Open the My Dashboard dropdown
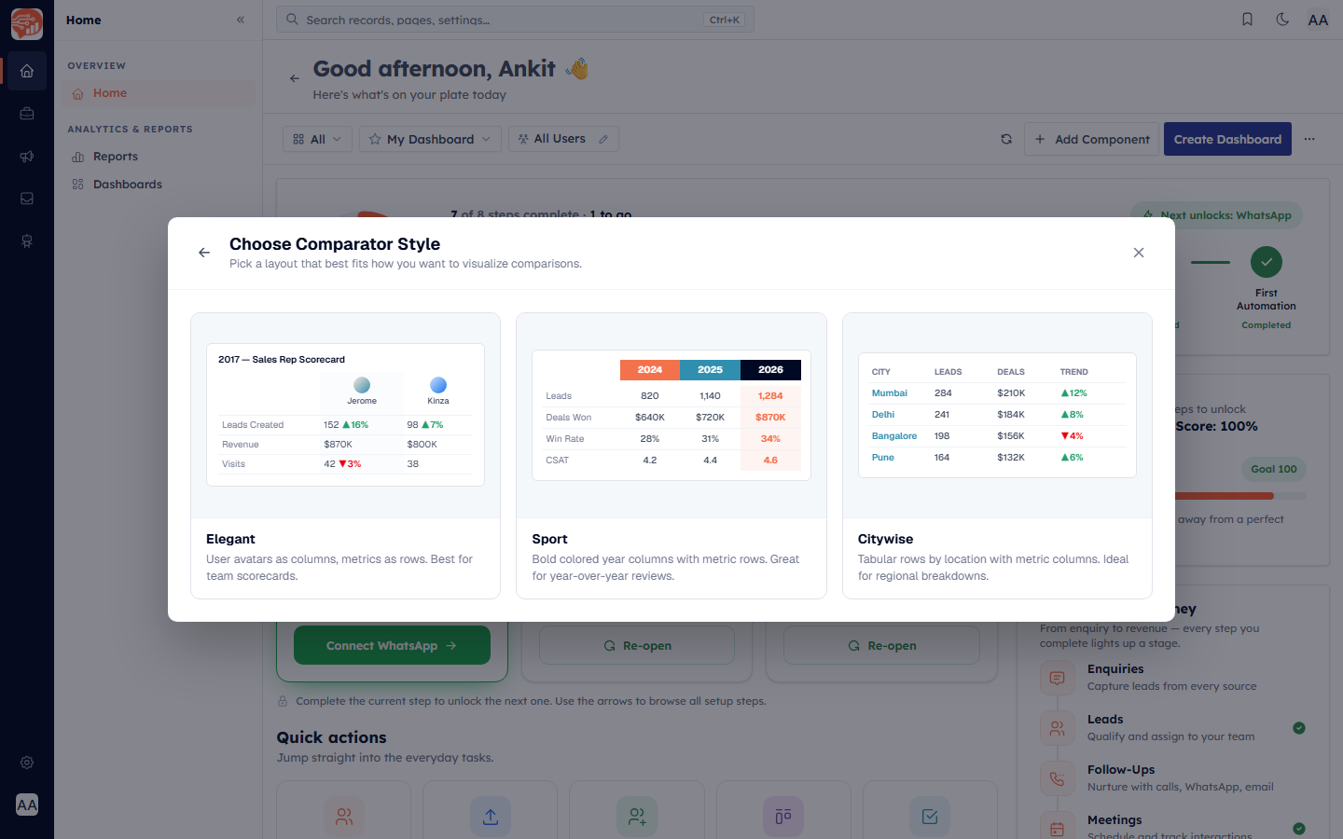1343x839 pixels. pyautogui.click(x=430, y=139)
